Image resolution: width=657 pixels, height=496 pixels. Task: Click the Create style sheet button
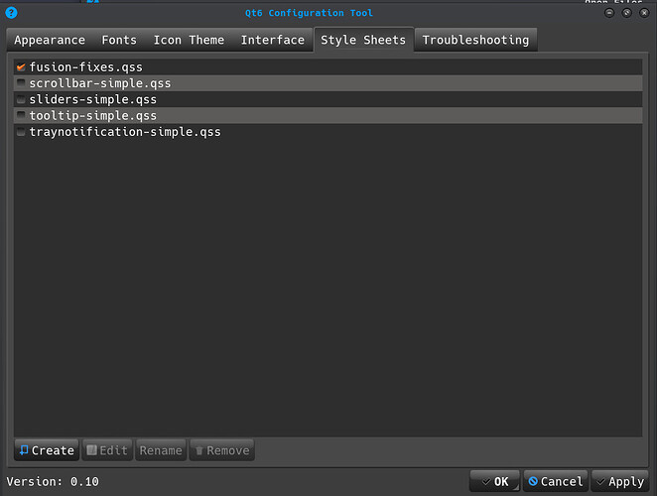[45, 450]
